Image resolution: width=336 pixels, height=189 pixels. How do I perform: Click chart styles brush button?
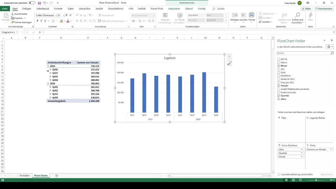tap(229, 63)
